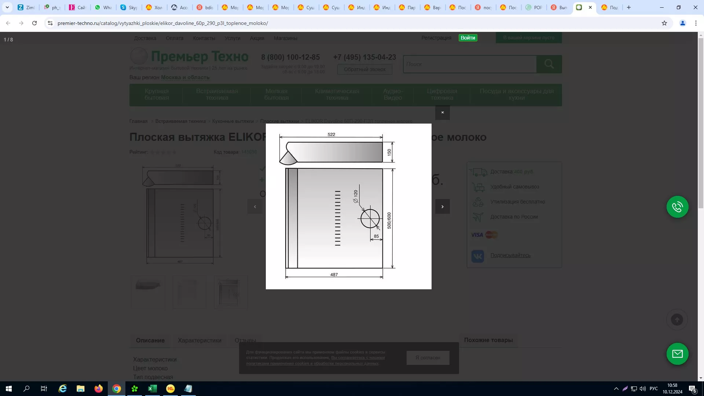Open the Доставка top menu link
This screenshot has width=704, height=396.
[145, 38]
